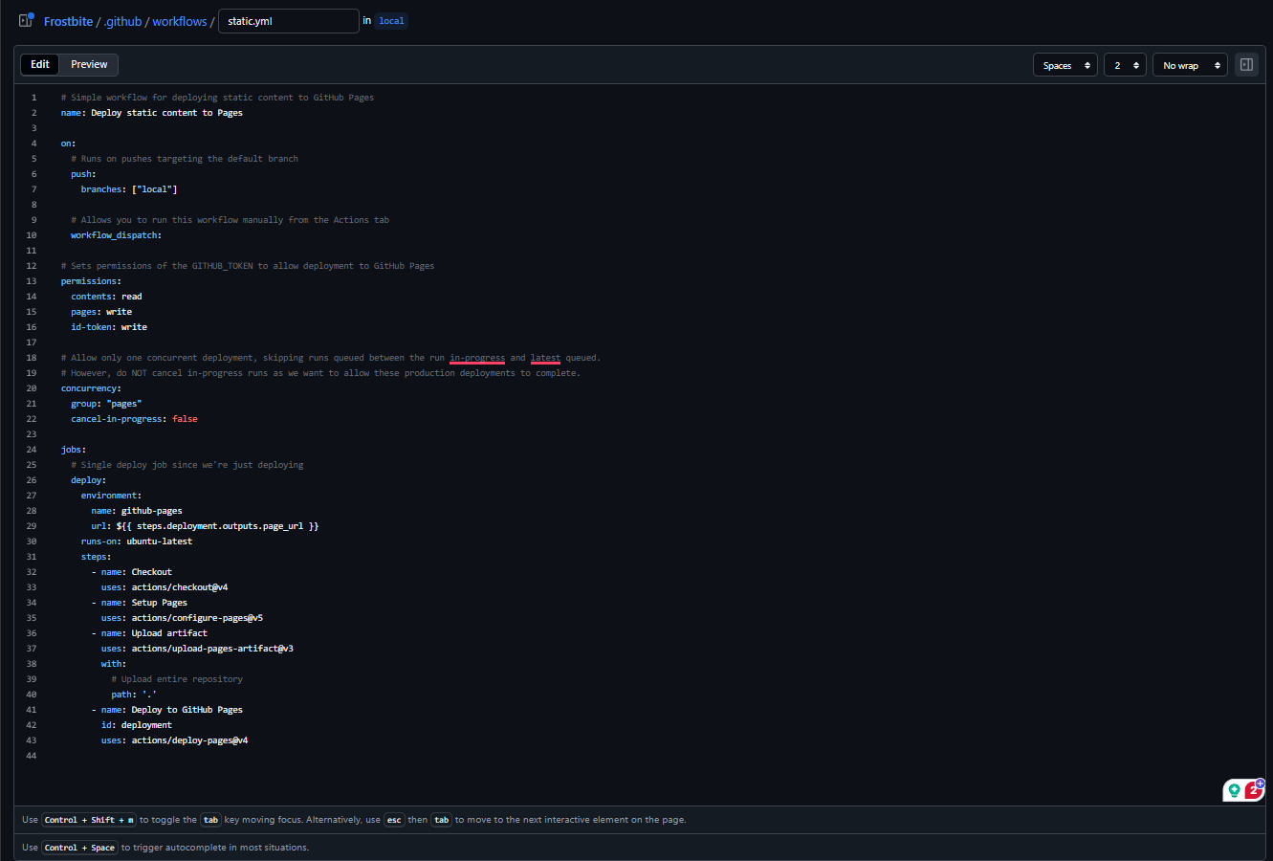Click the '- name: Deploy to GitHub Pages' line
The image size is (1273, 861).
[x=167, y=710]
